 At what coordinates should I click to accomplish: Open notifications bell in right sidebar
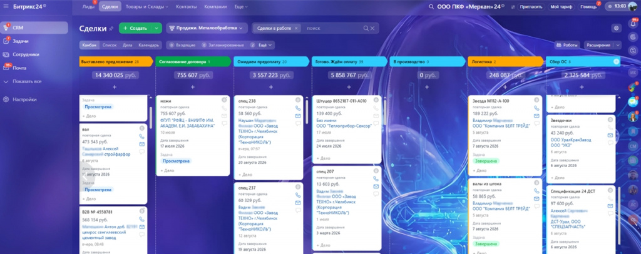[x=633, y=23]
